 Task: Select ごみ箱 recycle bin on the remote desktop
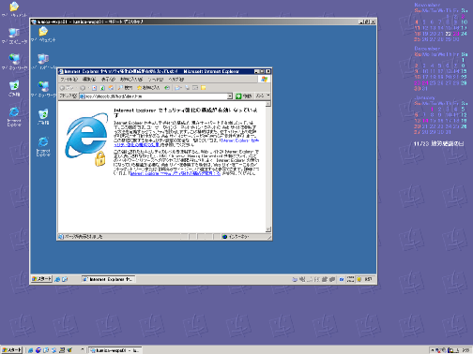click(43, 117)
